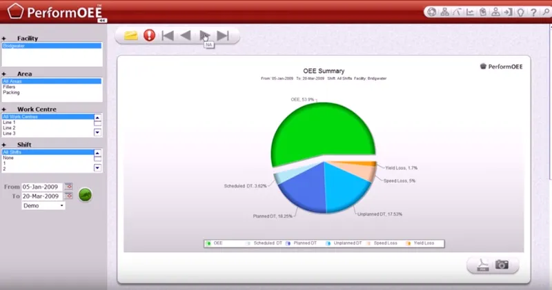
Task: Click the light bulb icon in top toolbar
Action: [x=521, y=12]
